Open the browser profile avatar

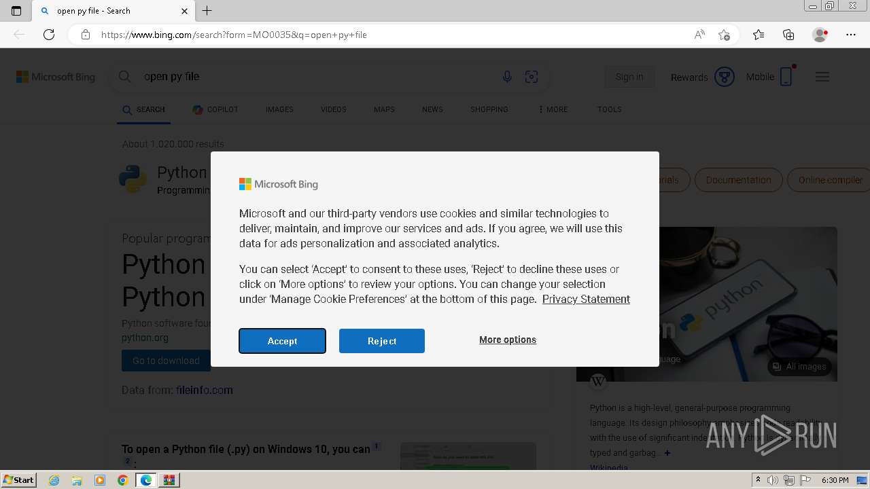tap(820, 35)
